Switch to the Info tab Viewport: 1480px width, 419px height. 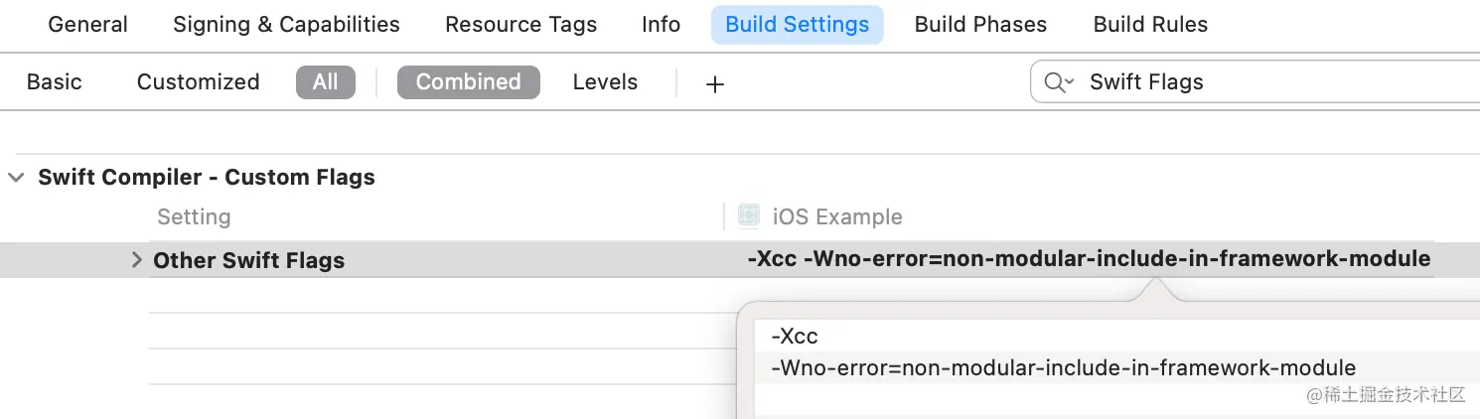tap(661, 25)
